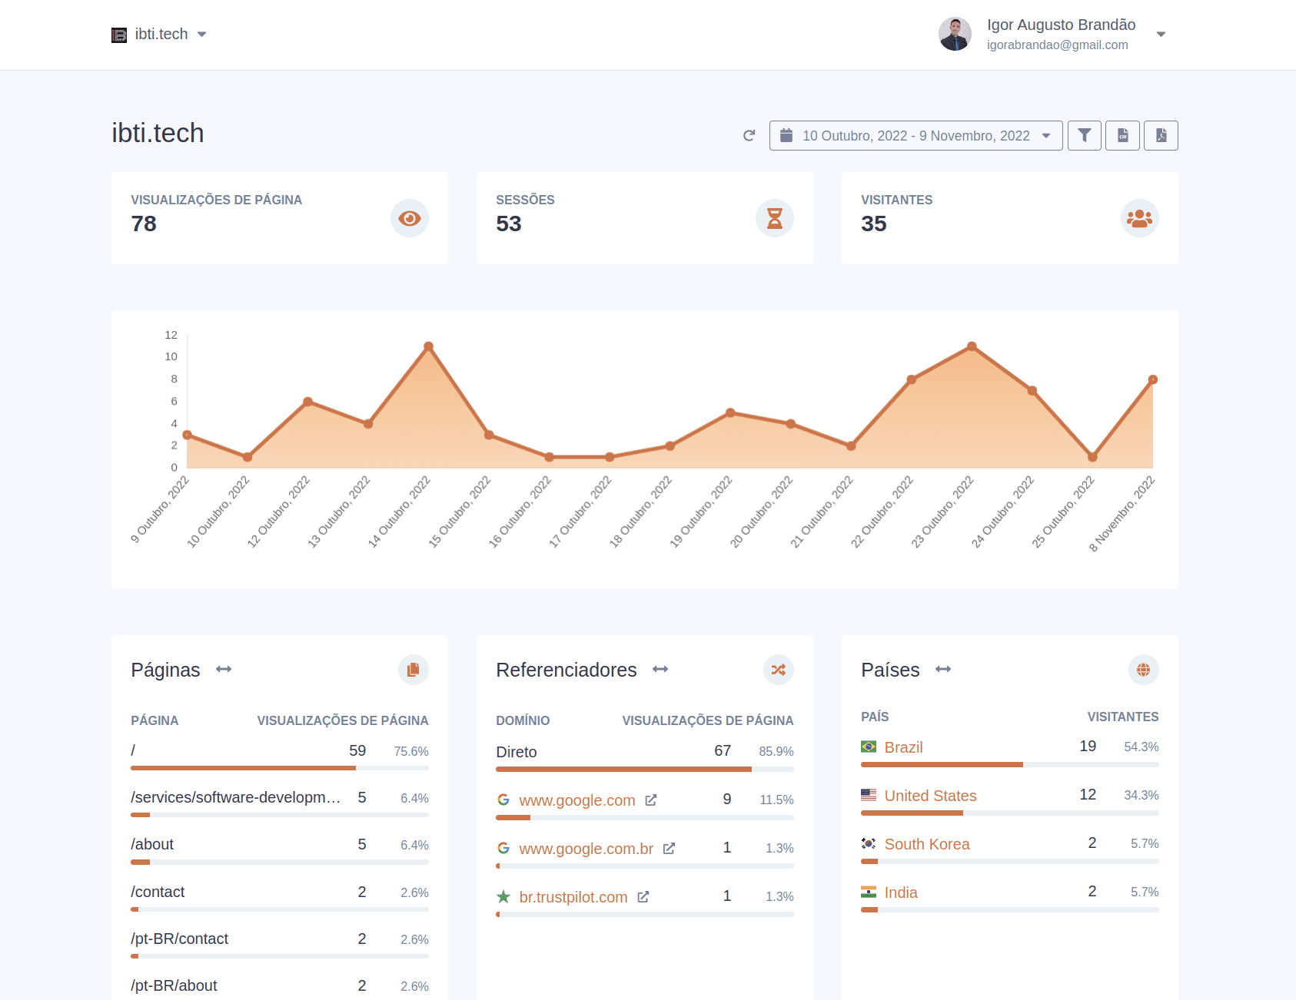Open the filter options
1296x1000 pixels.
(1084, 135)
